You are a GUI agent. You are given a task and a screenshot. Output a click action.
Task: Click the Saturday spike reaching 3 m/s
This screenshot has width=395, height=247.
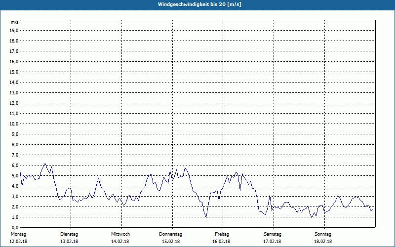pyautogui.click(x=270, y=195)
